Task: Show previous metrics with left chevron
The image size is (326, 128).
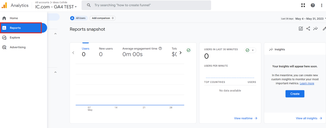Action: (73, 53)
